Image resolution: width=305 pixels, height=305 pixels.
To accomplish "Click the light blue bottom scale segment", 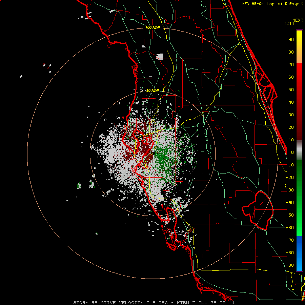I will [x=299, y=263].
